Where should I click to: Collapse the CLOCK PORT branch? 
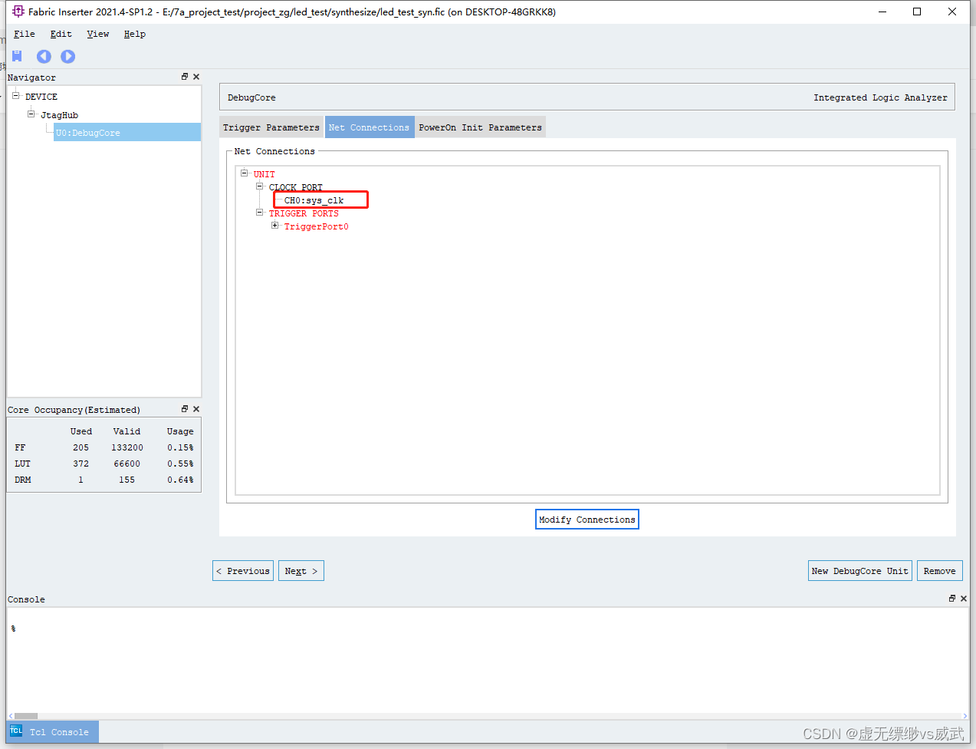tap(259, 186)
